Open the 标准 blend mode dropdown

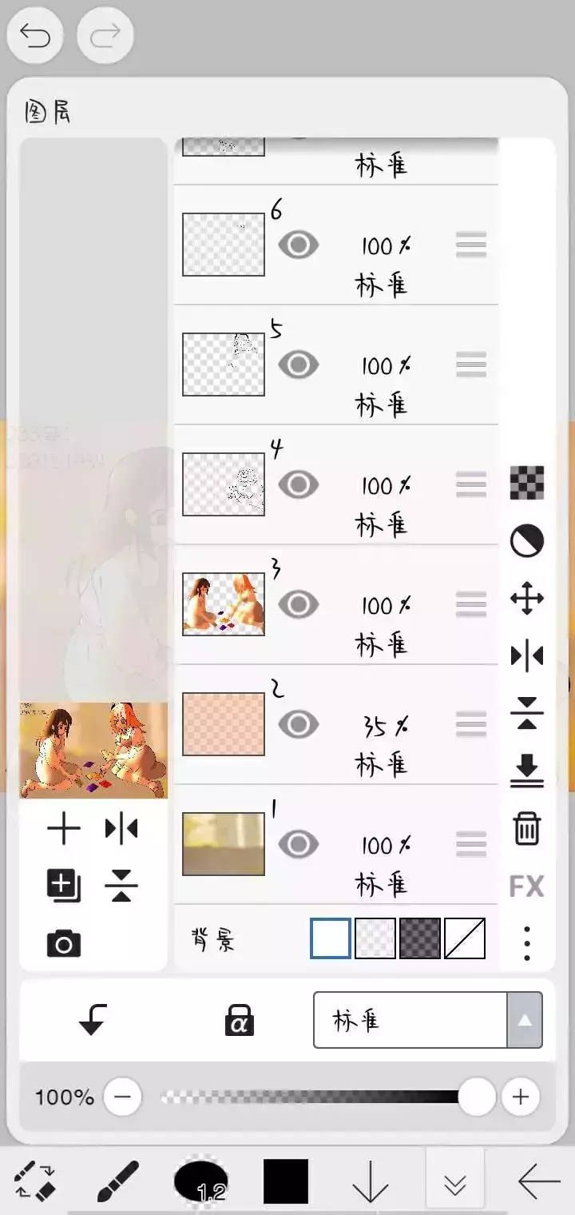(428, 1020)
